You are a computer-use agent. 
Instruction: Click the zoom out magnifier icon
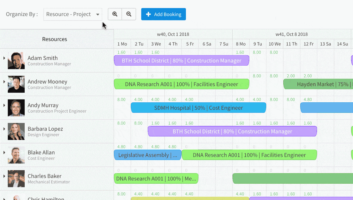click(129, 14)
